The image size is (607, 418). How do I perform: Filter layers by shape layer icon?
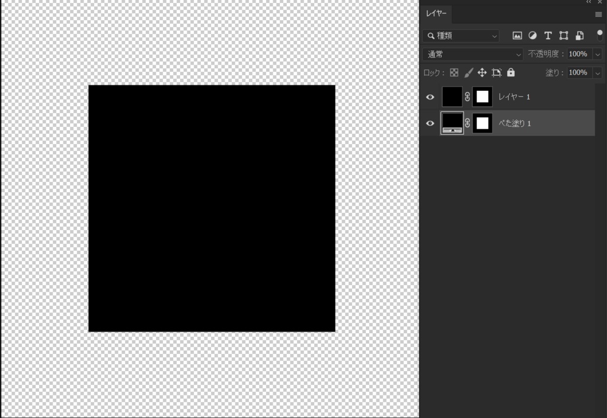[x=564, y=36]
